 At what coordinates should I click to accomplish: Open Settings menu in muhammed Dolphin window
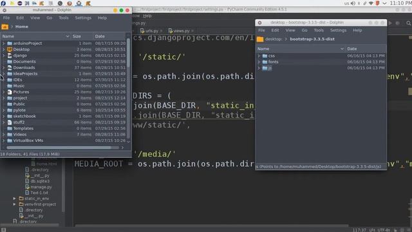click(83, 17)
